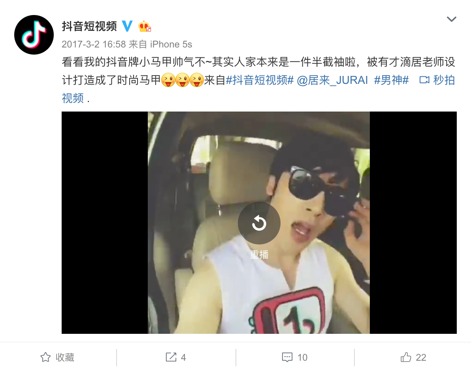
Task: Click the iPhone 5s source link
Action: pos(171,44)
